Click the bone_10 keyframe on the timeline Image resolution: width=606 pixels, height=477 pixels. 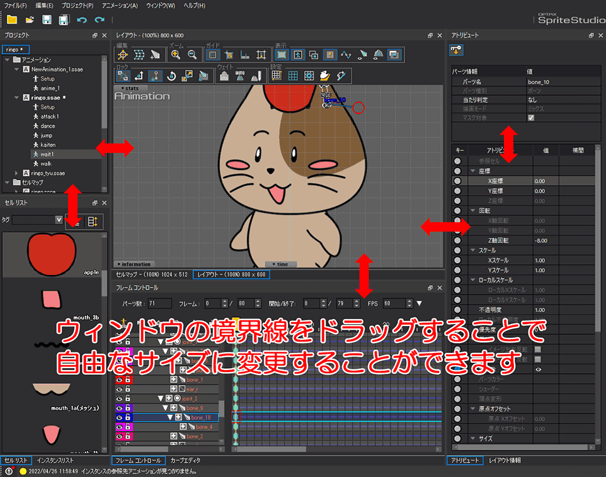[x=236, y=417]
